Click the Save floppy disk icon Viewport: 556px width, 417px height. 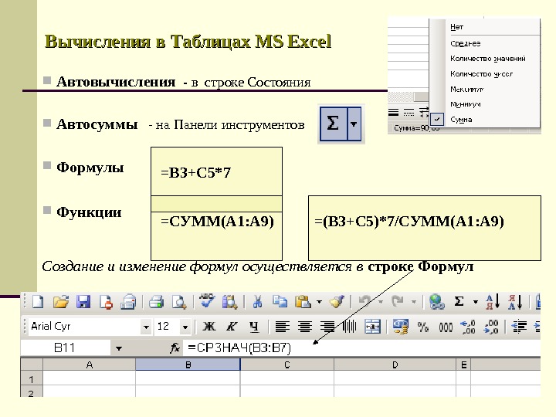click(83, 302)
